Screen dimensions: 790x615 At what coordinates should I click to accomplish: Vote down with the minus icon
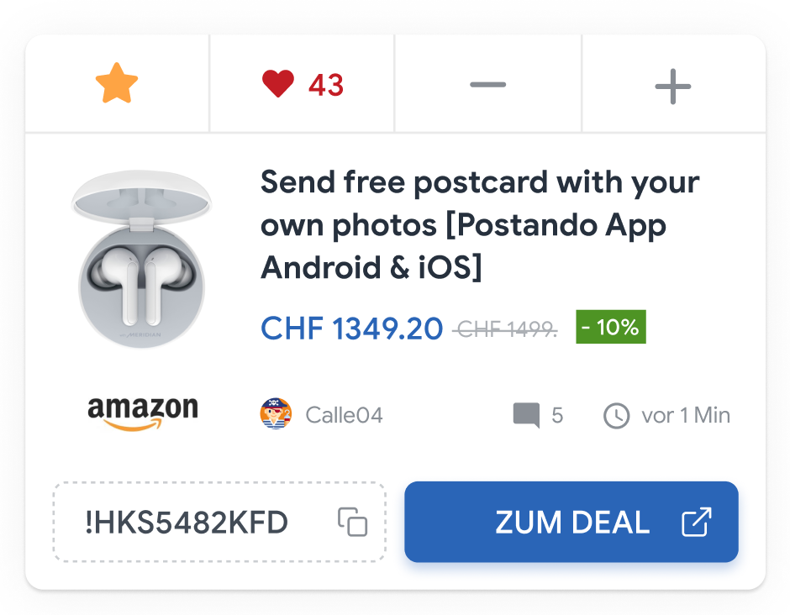[487, 85]
